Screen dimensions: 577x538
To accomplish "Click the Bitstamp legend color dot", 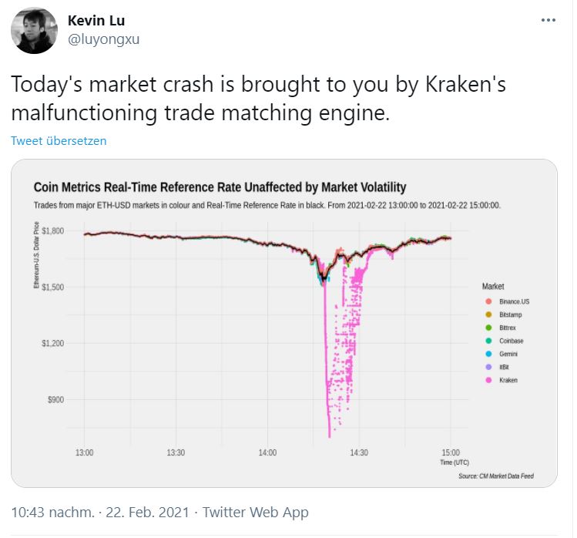I will (488, 314).
